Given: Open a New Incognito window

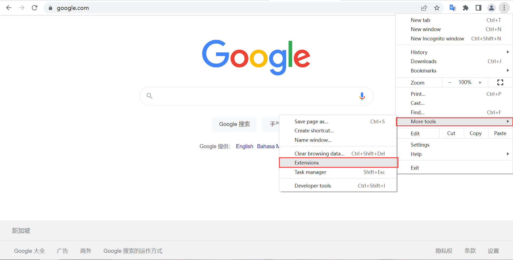Looking at the screenshot, I should tap(454, 39).
